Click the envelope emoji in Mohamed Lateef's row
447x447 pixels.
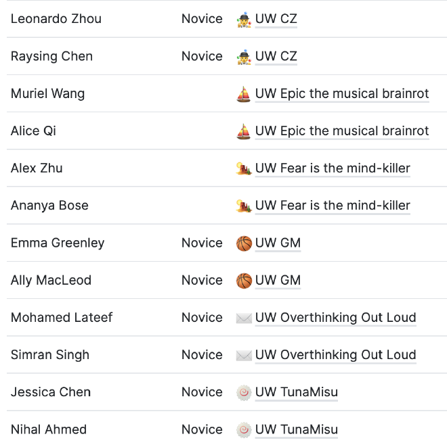(244, 318)
